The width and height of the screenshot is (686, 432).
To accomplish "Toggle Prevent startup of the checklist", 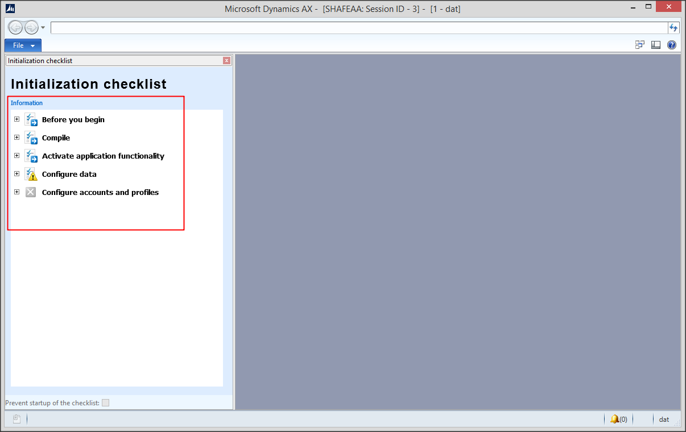I will [x=105, y=403].
